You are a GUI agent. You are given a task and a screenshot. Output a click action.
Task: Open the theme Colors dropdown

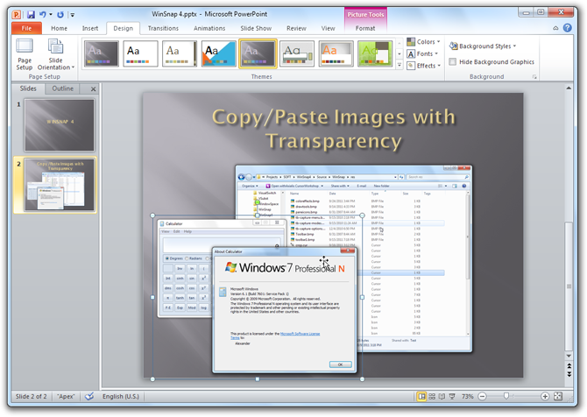(x=423, y=41)
